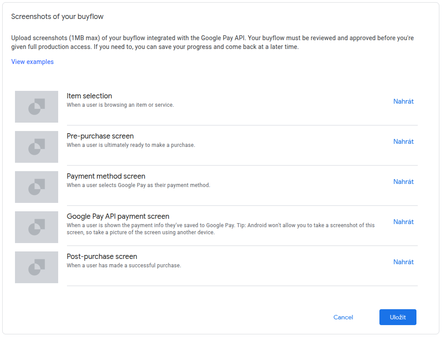
Task: Click Nahrát next to Pre-purchase screen
Action: tap(403, 142)
